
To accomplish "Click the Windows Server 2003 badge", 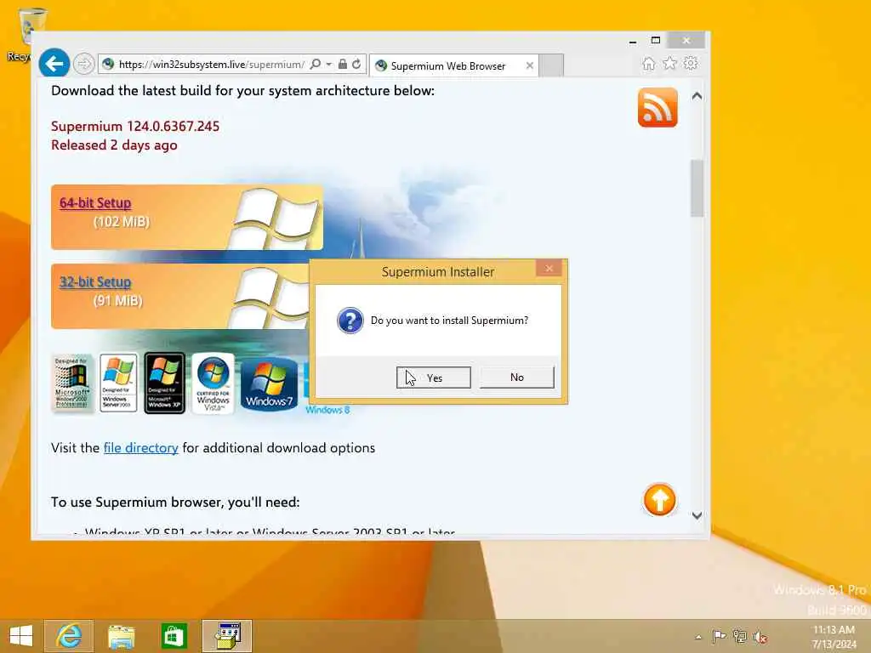I will [118, 383].
